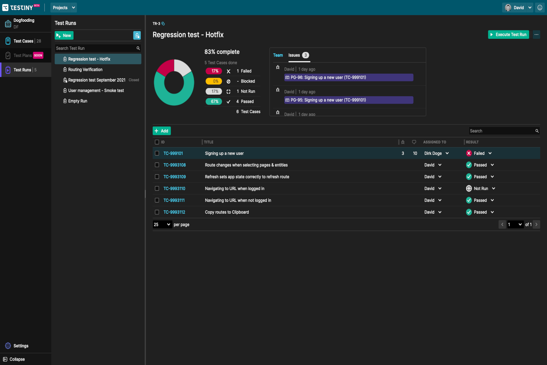The height and width of the screenshot is (365, 547).
Task: Open Settings from the bottom sidebar
Action: coord(20,346)
